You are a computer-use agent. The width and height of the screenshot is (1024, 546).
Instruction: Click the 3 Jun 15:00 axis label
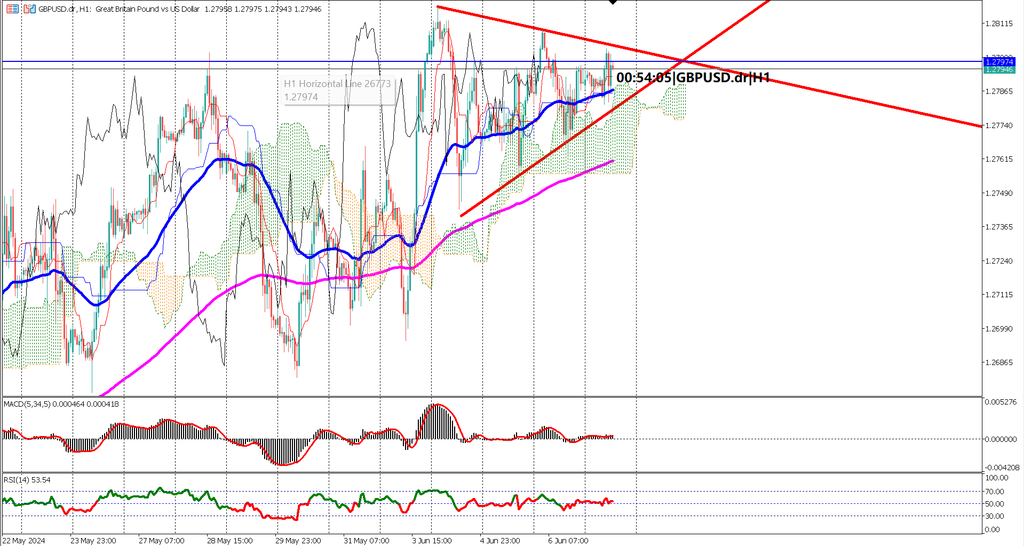432,541
